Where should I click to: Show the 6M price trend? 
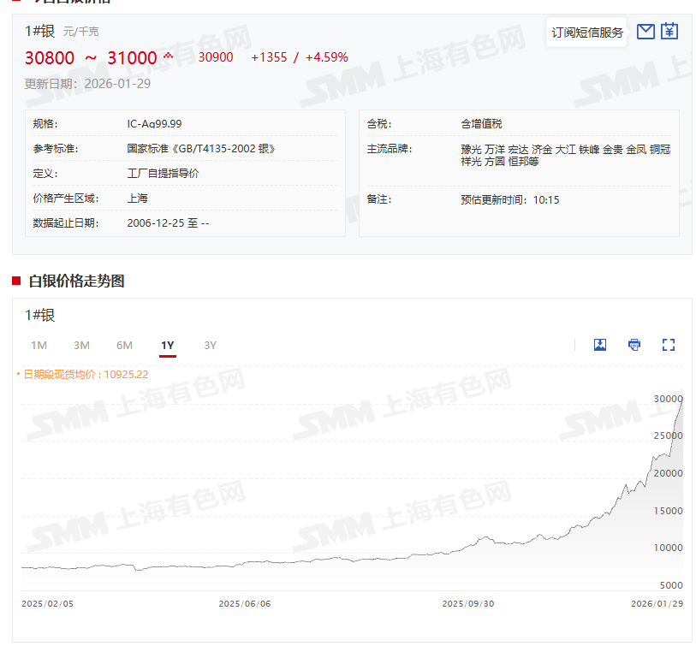click(124, 346)
